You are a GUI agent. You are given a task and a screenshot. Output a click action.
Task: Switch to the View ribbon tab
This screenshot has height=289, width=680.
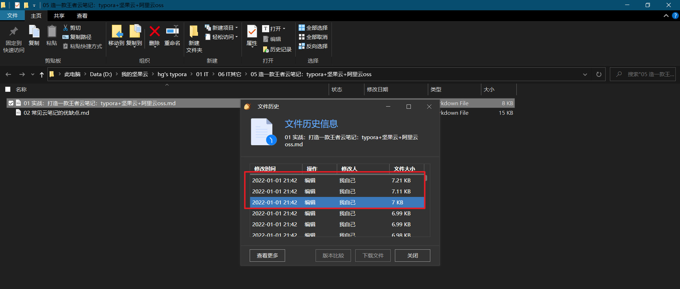click(x=82, y=16)
